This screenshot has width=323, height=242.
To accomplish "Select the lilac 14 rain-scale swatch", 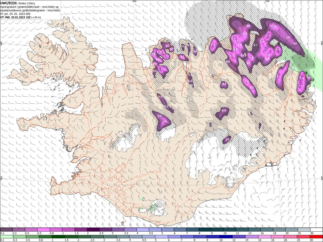I will coord(252,237).
